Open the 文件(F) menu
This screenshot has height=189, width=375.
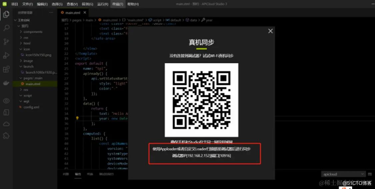point(28,4)
